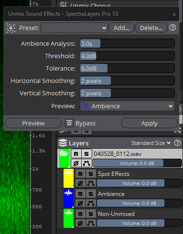The image size is (183, 234).
Task: Click the Spot Effects routing curve icon
Action: coord(91,183)
